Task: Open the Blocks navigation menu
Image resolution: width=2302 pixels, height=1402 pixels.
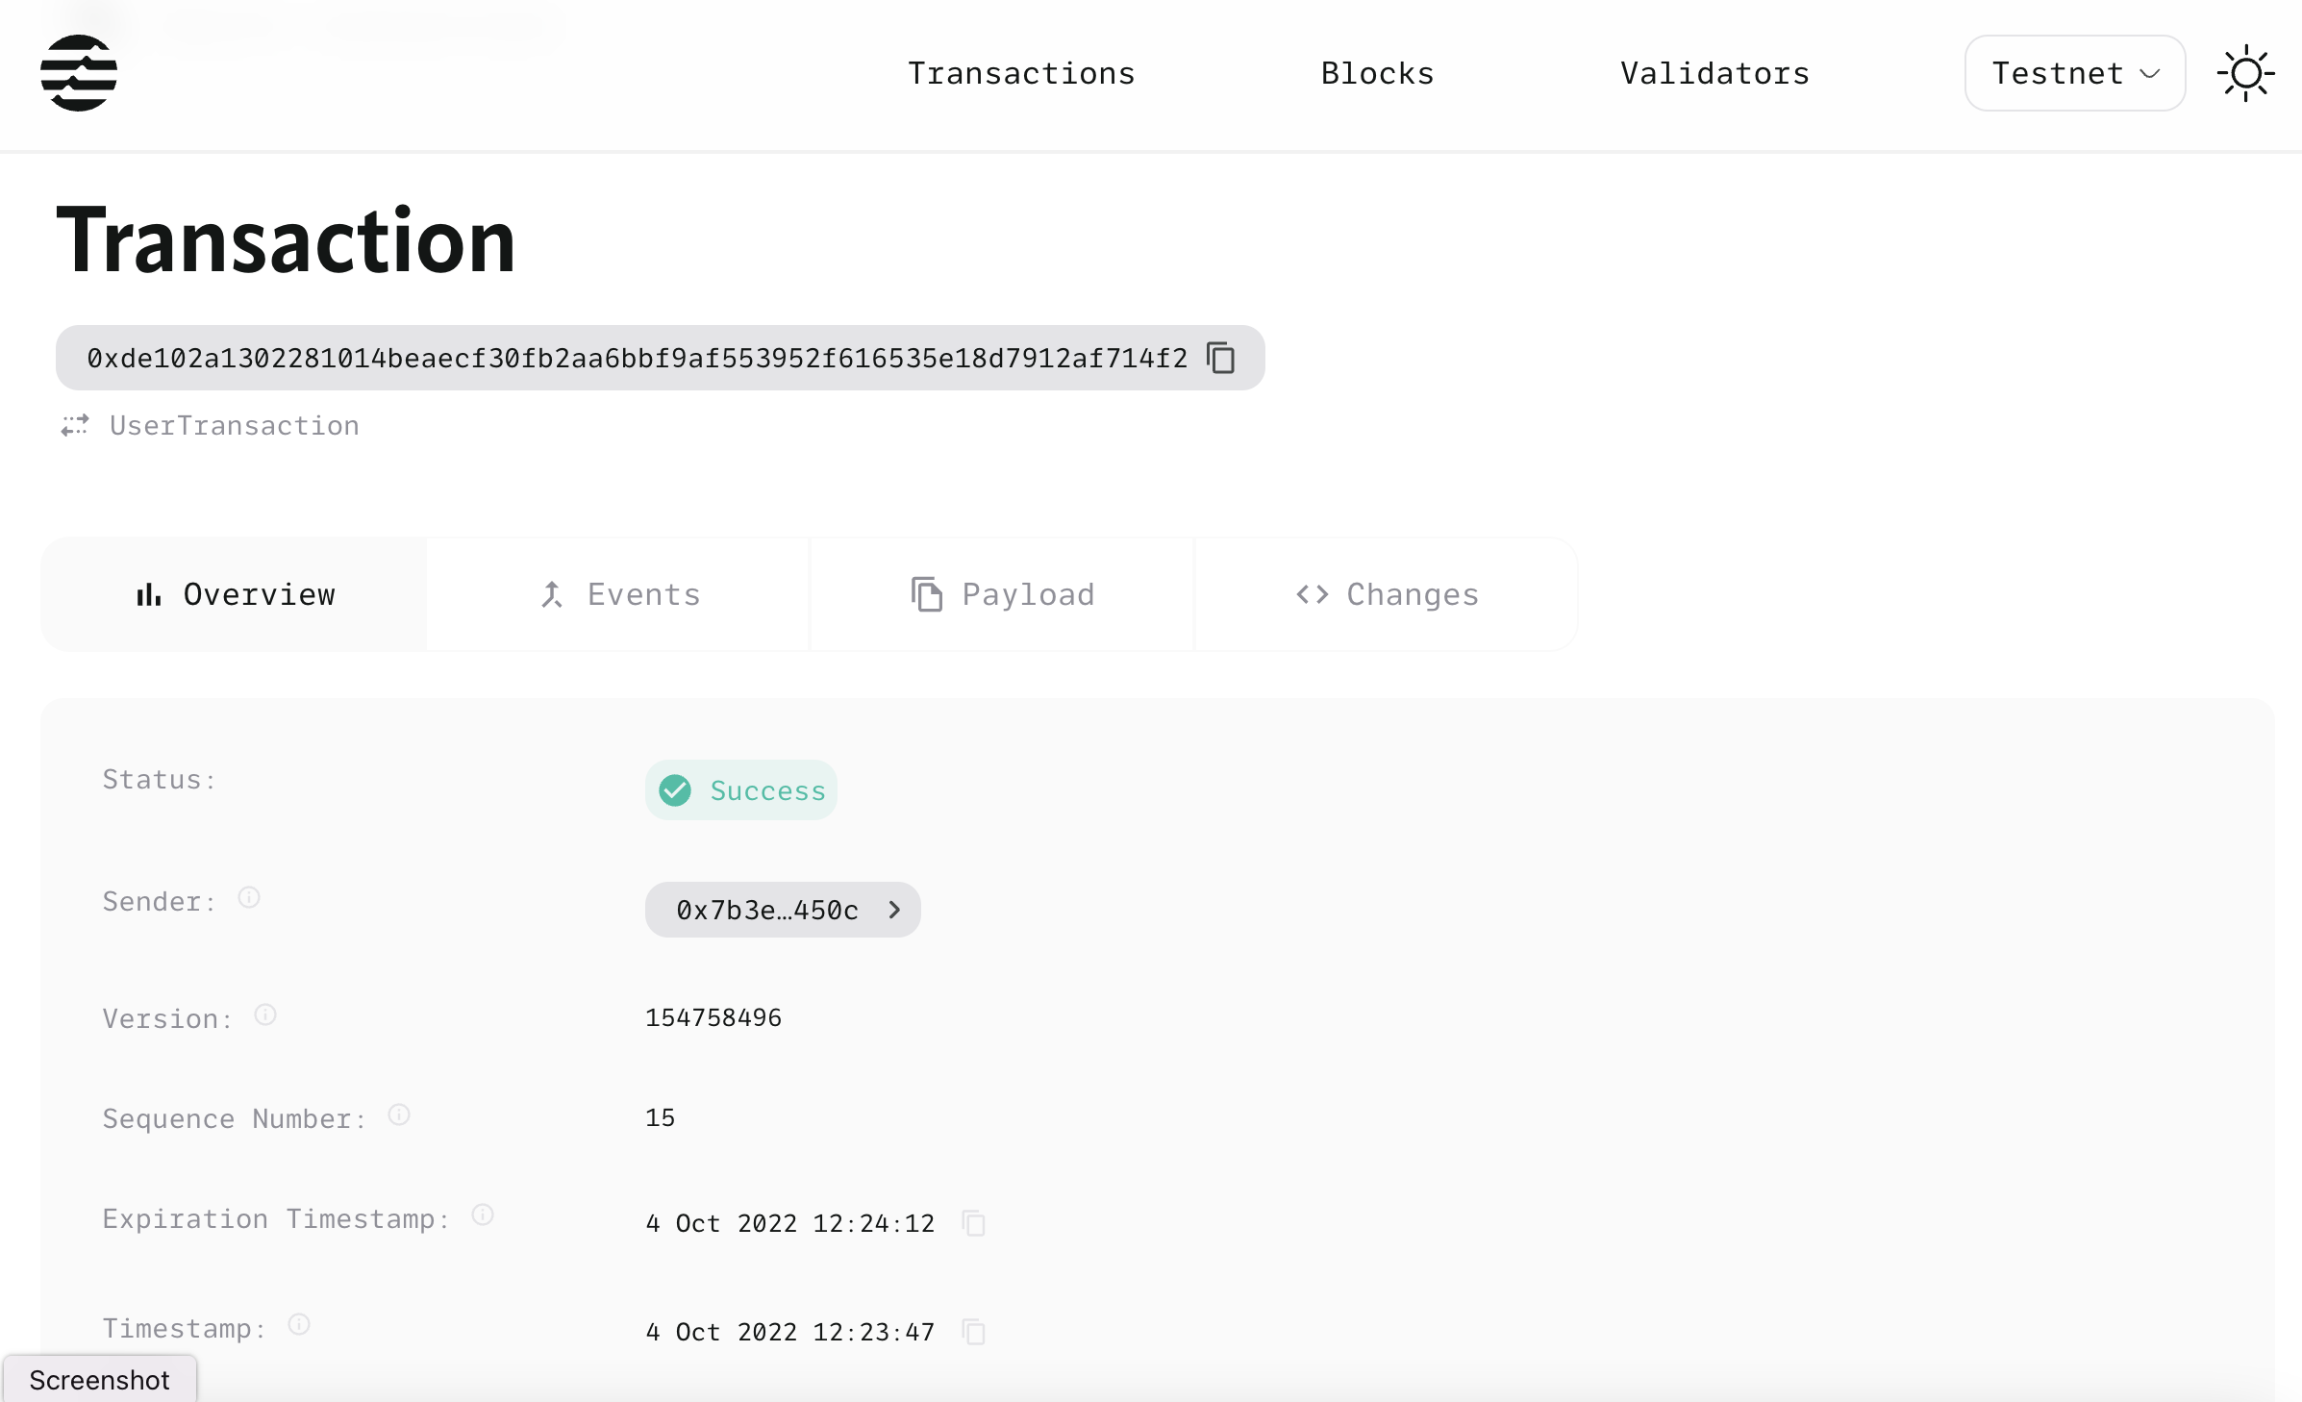Action: [x=1376, y=70]
